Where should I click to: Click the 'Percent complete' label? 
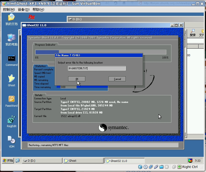coord(44,70)
